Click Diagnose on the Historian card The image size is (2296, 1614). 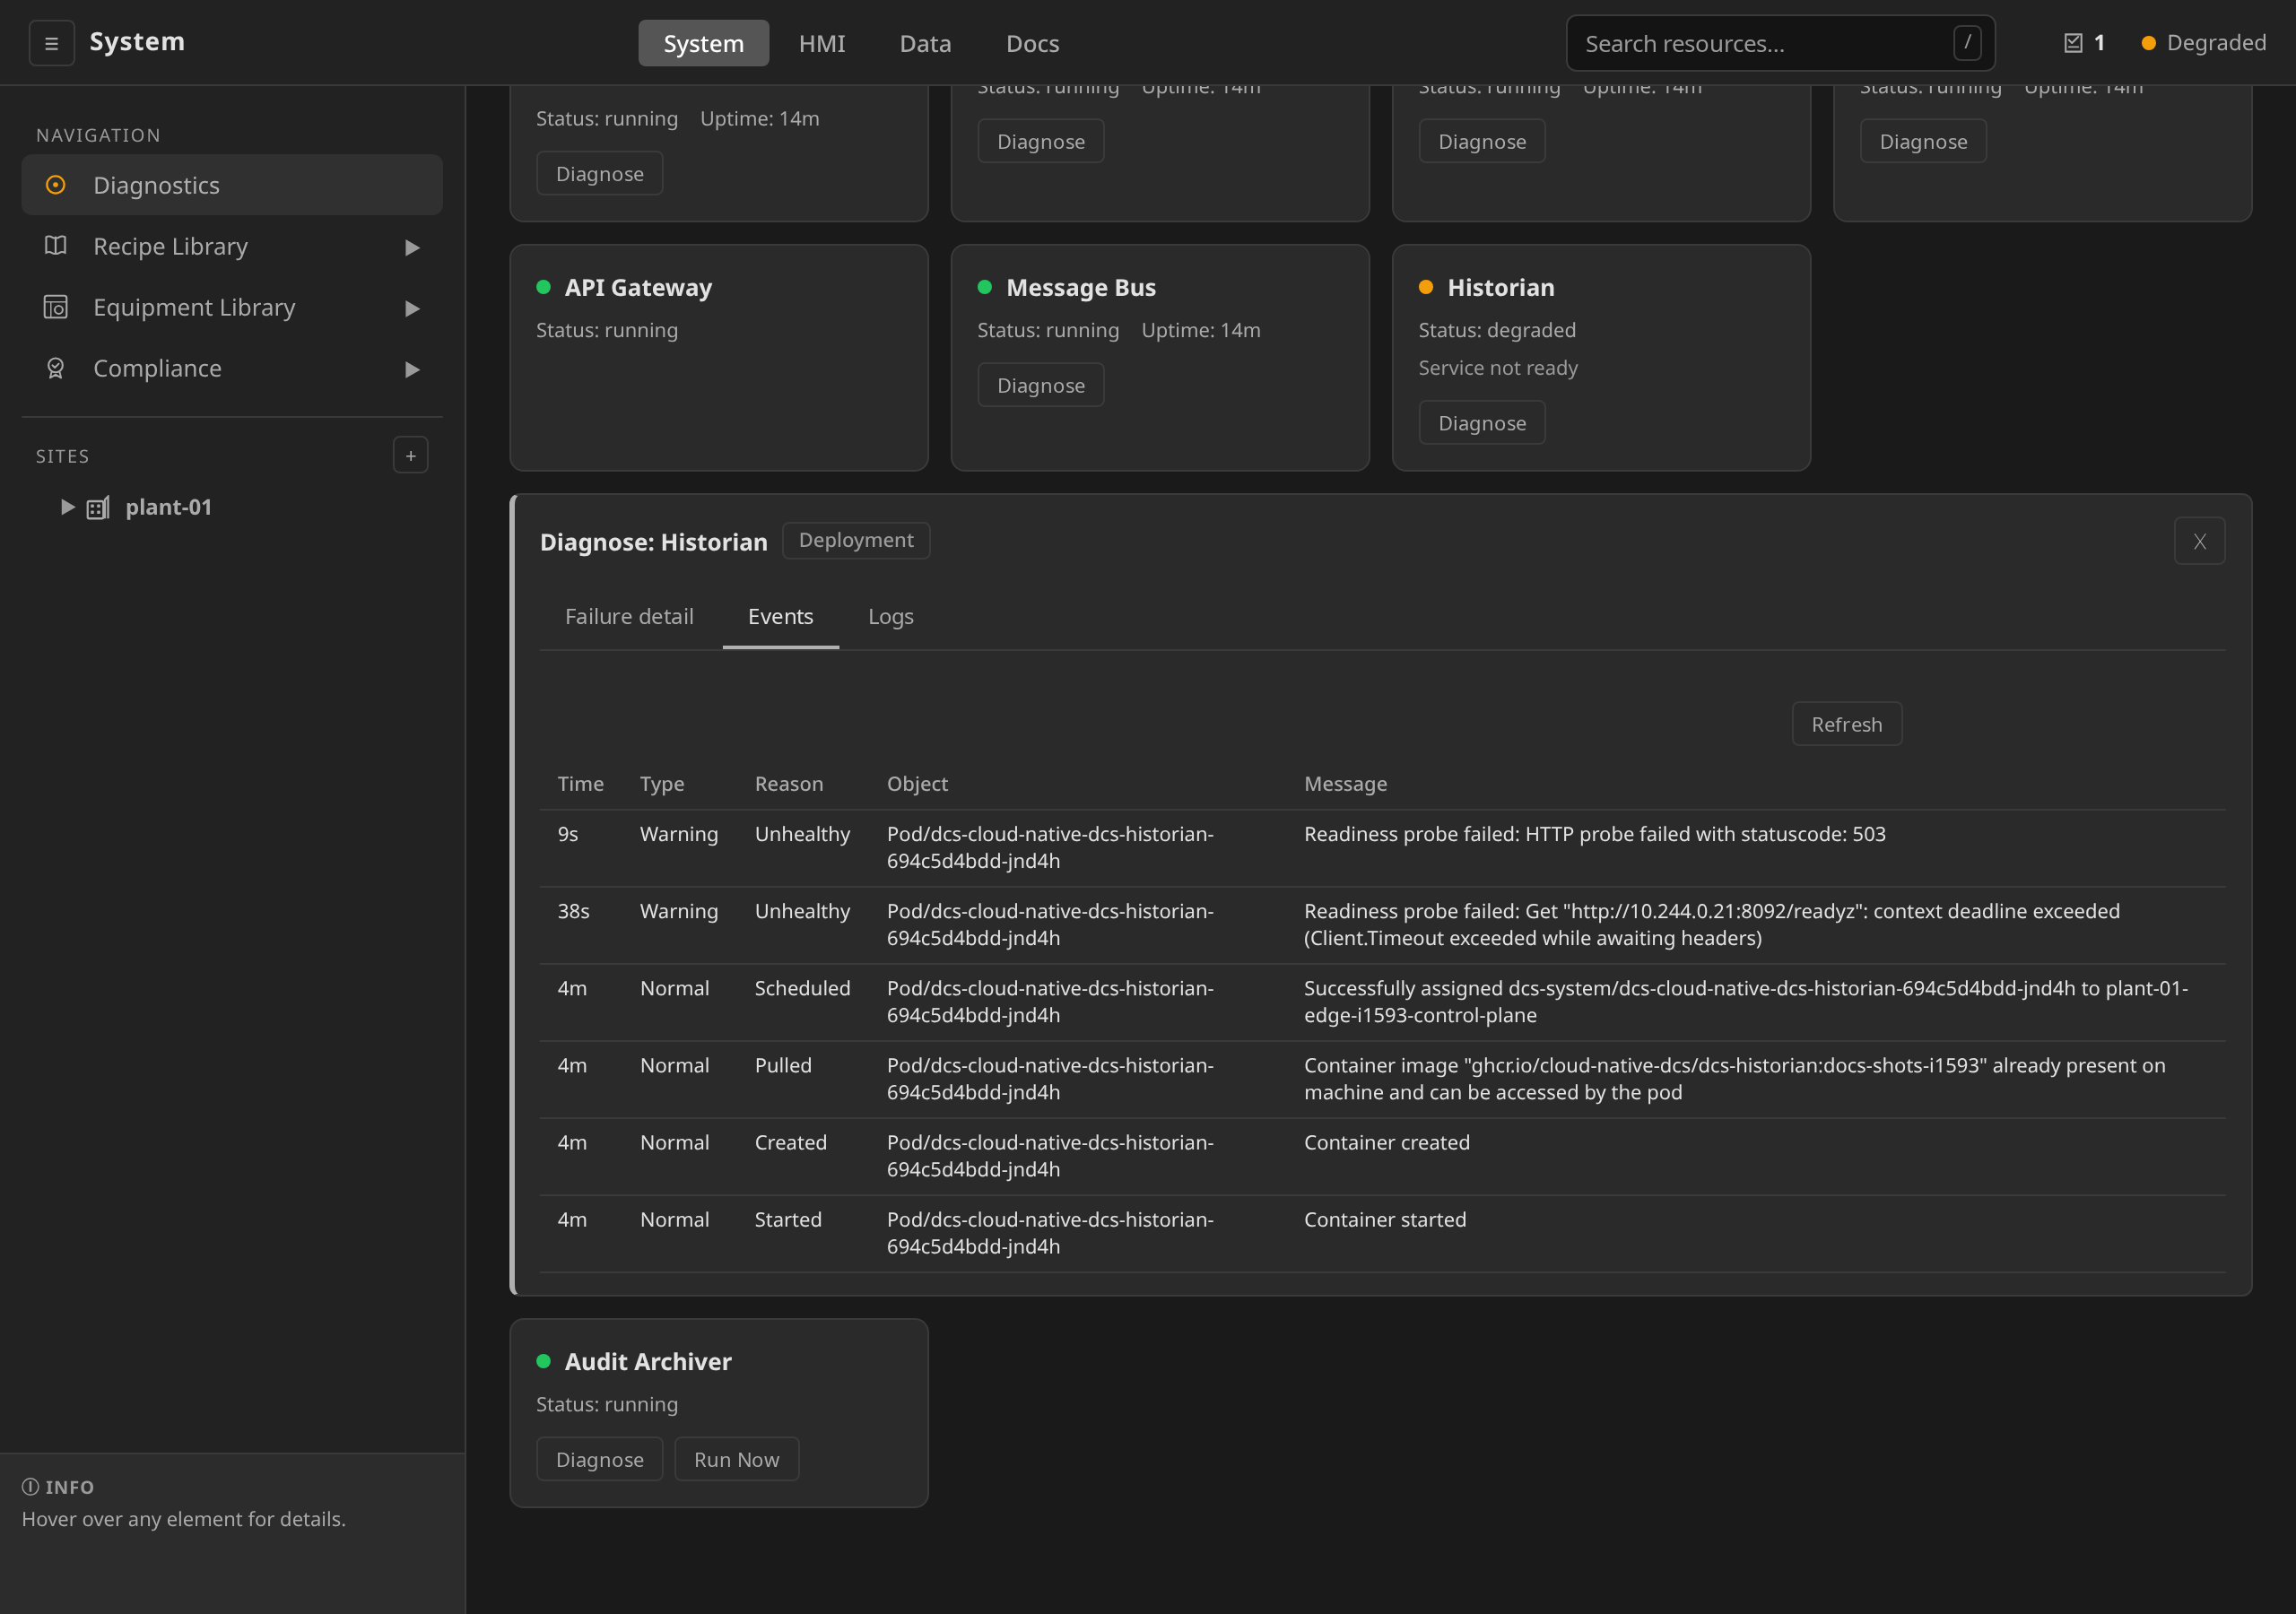pos(1481,423)
